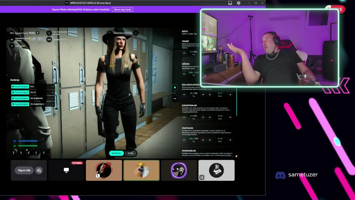Click previous color arrow in PANTOLON
The width and height of the screenshot is (355, 200).
click(210, 140)
